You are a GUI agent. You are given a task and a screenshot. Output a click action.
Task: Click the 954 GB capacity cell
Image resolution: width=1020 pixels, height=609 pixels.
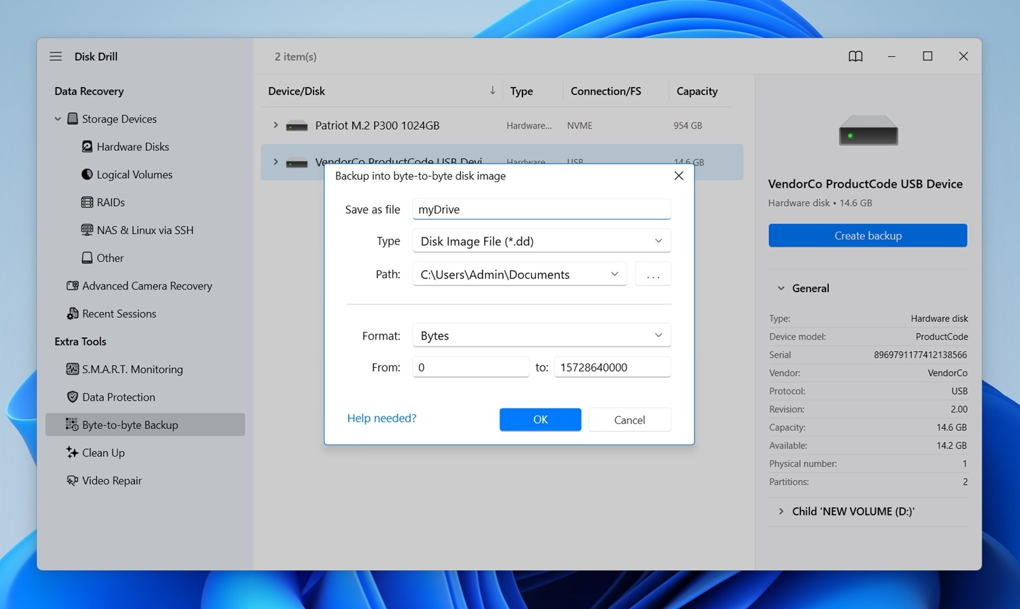coord(687,125)
